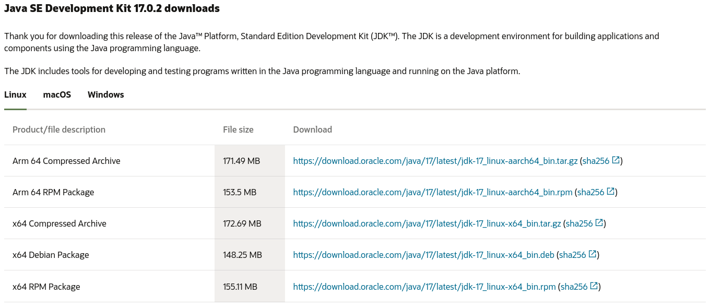
Task: Download jdk-17_linux-x64_bin.rpm link
Action: point(424,287)
